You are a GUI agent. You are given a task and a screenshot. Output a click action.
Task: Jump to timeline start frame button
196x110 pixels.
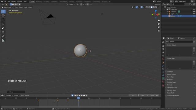(x=75, y=95)
